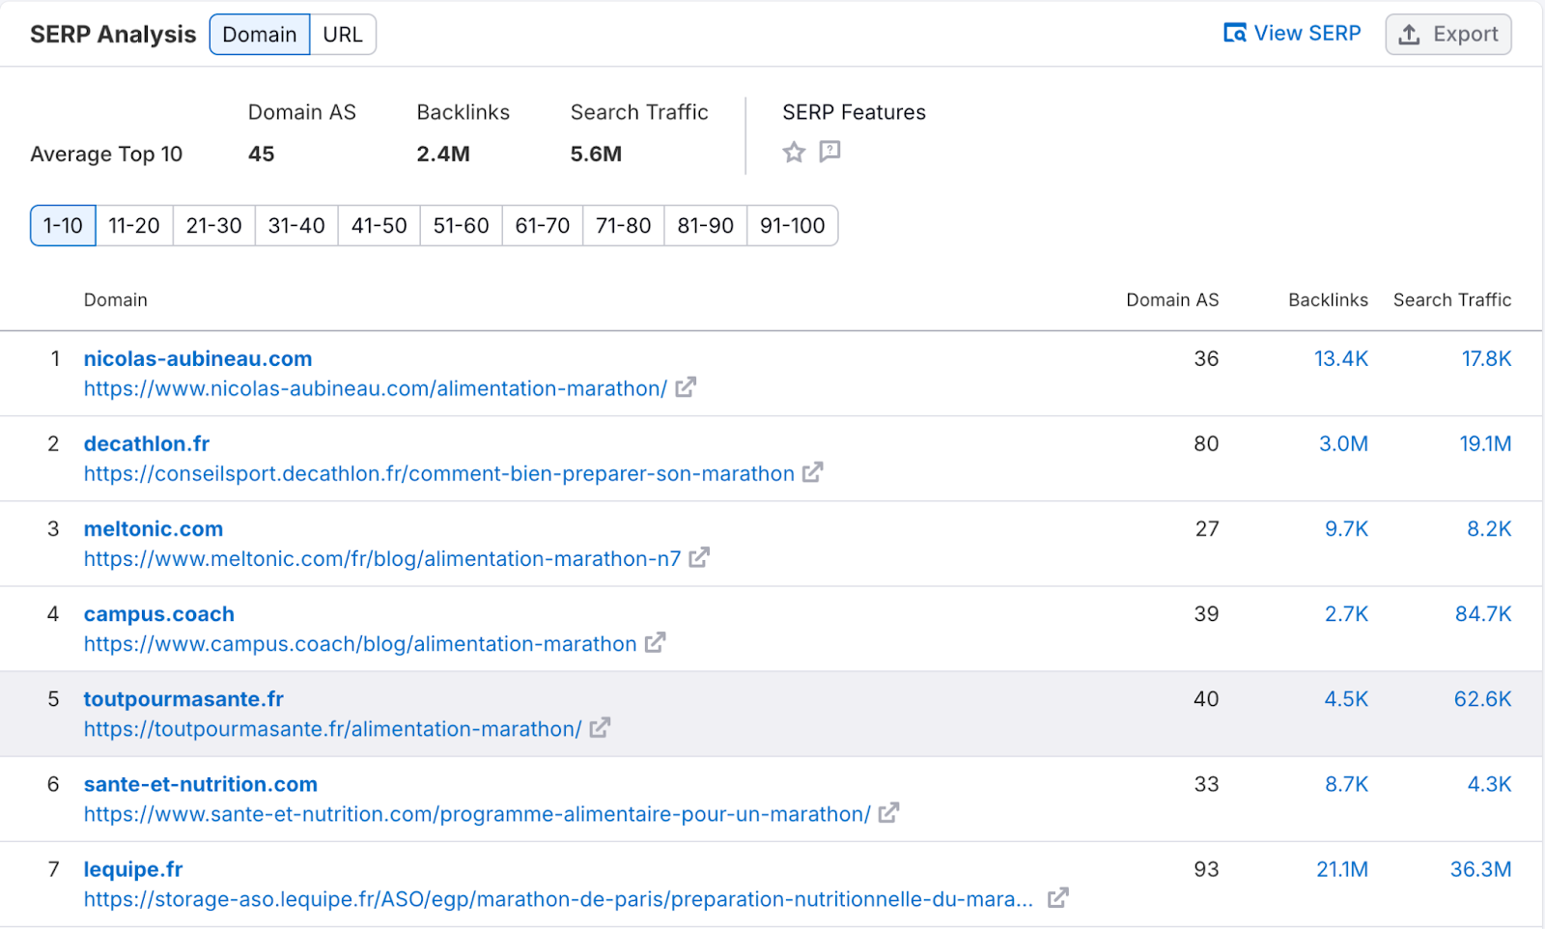Open external link icon for nicolas-aubineau.com URL
This screenshot has height=929, width=1545.
pos(686,387)
